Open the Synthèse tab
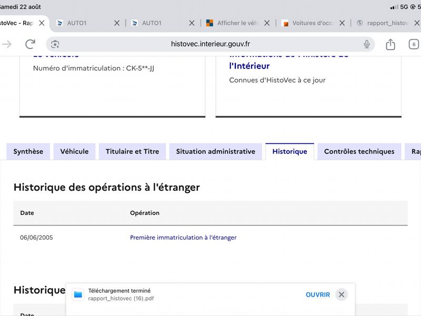The image size is (421, 316). point(28,152)
